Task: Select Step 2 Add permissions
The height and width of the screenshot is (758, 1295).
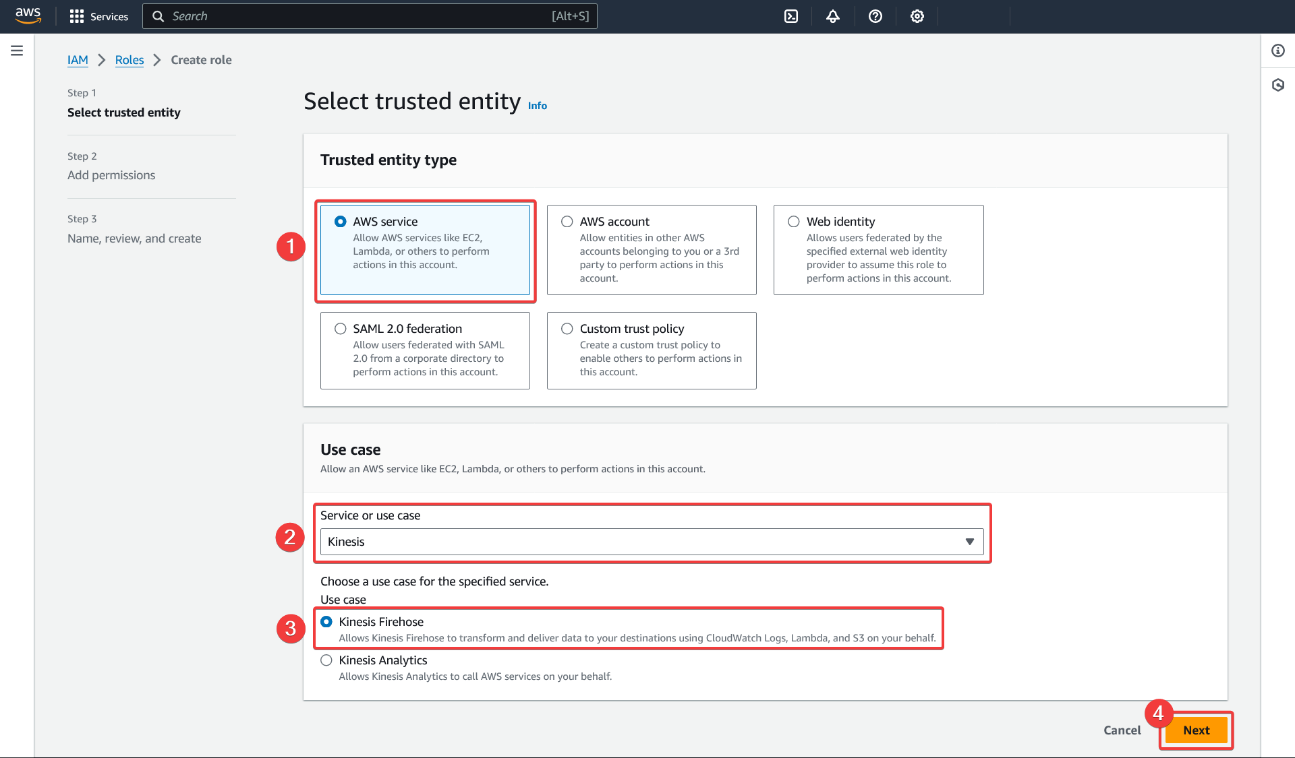Action: 111,175
